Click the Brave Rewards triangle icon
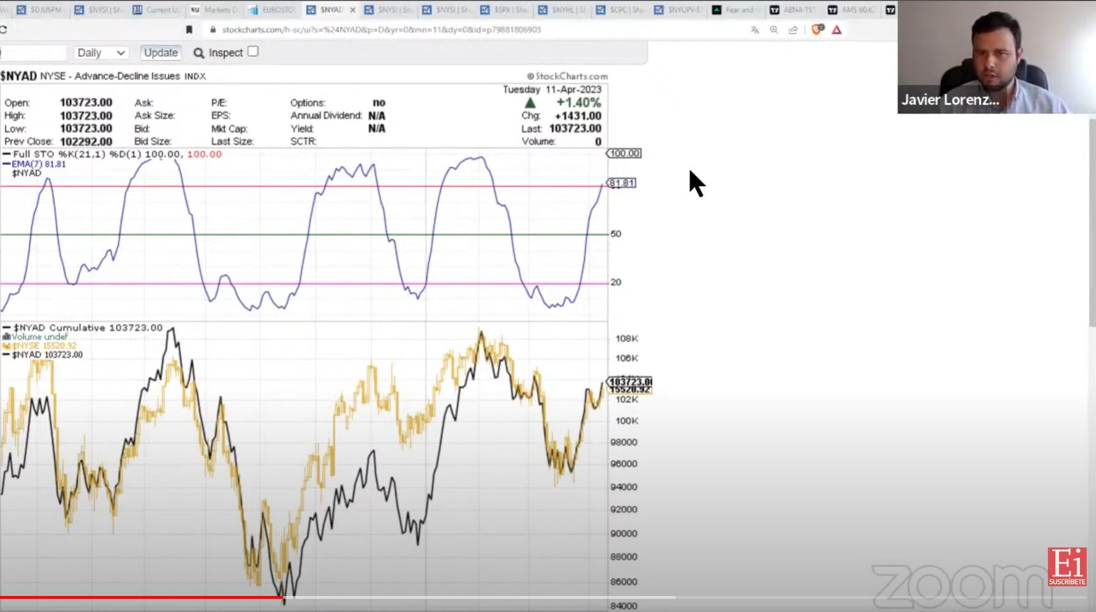The height and width of the screenshot is (612, 1096). click(x=837, y=29)
